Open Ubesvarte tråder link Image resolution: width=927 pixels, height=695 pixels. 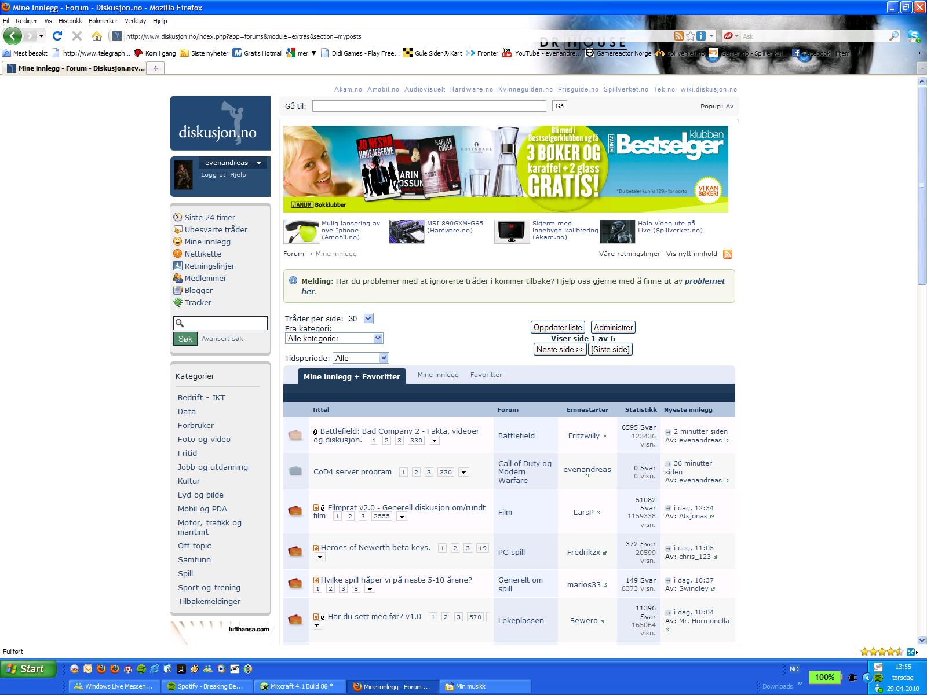coord(216,229)
